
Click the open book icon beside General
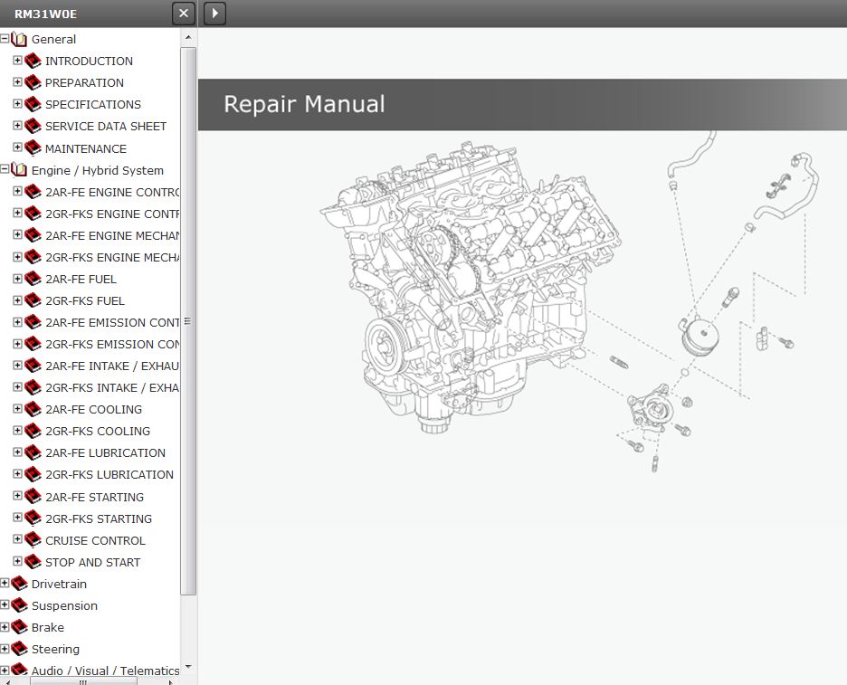19,39
